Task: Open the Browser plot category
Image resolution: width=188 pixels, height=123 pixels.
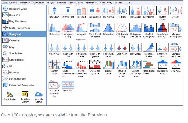Action: tap(24, 72)
